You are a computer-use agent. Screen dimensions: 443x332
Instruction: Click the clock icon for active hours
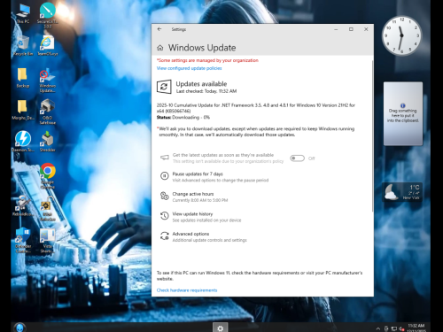[164, 196]
